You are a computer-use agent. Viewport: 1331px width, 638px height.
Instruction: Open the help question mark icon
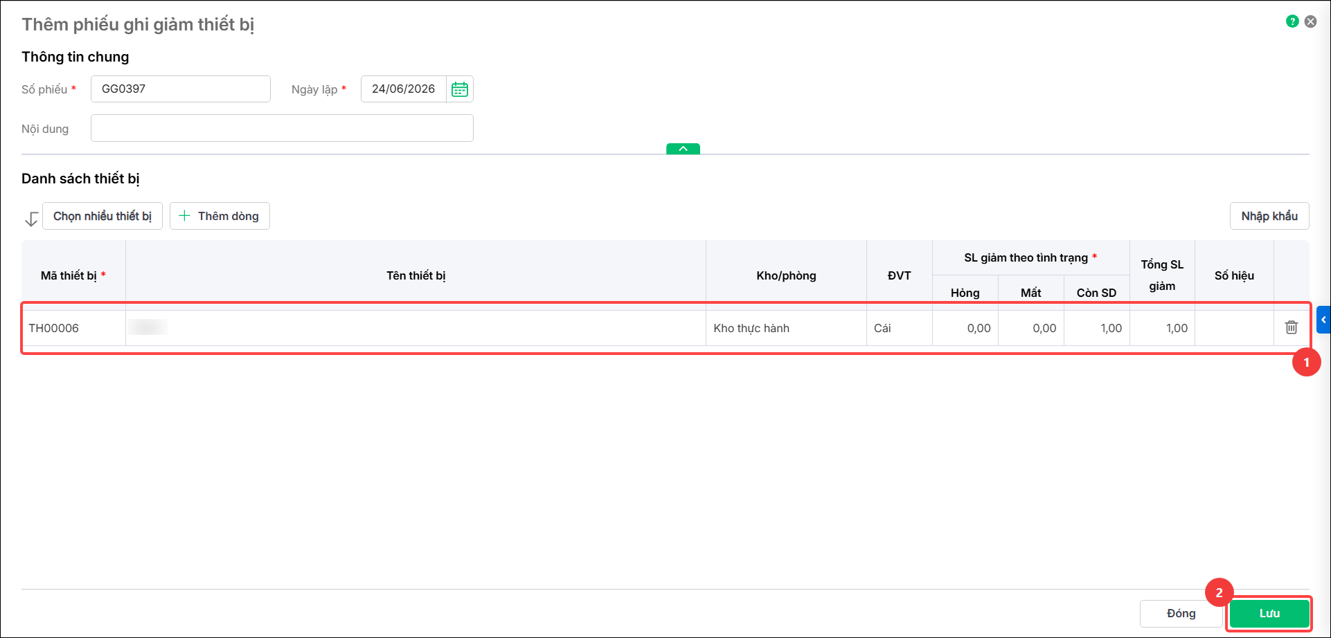pos(1292,21)
